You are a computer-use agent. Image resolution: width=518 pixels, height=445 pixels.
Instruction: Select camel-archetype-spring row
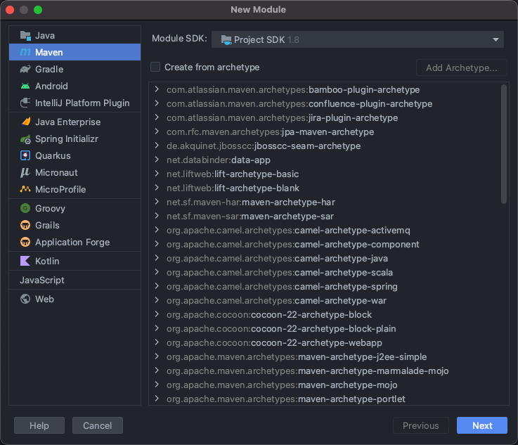(x=329, y=286)
